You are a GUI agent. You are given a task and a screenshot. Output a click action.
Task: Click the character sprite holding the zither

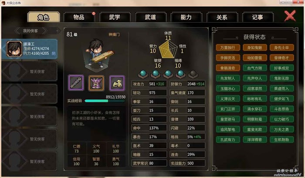(98, 54)
